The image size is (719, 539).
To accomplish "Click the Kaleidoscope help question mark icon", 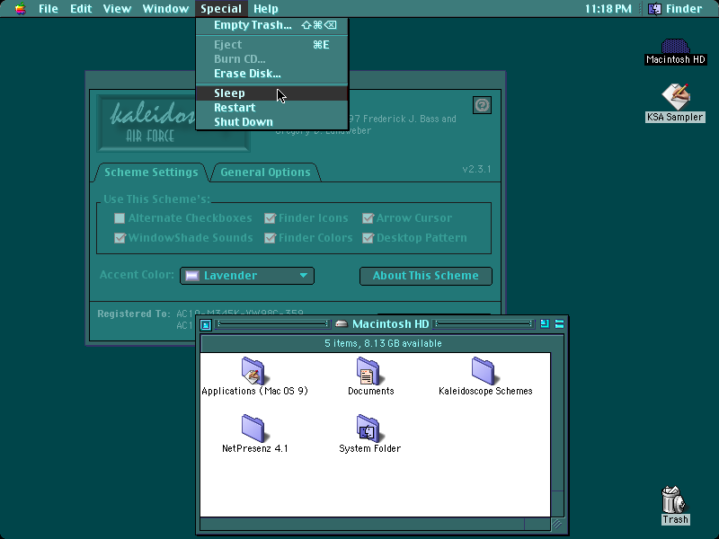I will [x=482, y=105].
